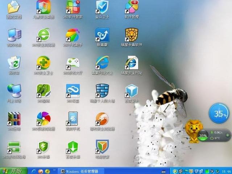Click the green plus on network widget
The width and height of the screenshot is (232, 174).
[x=228, y=135]
